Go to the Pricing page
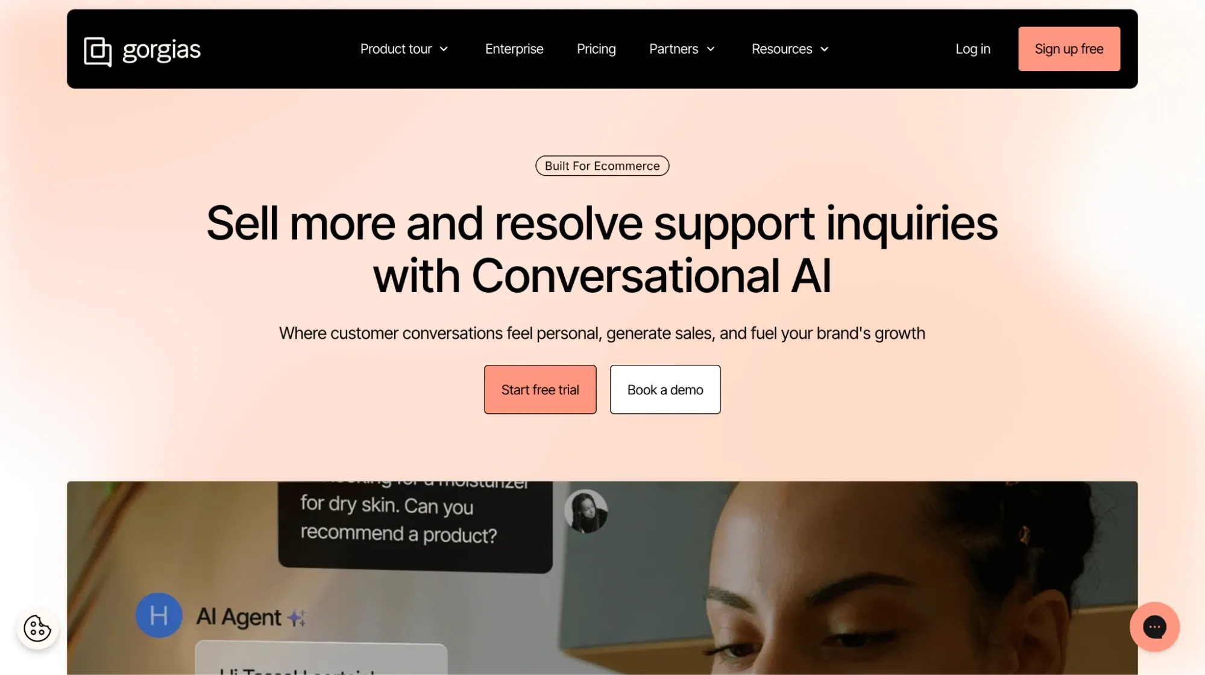The width and height of the screenshot is (1205, 675). click(596, 49)
